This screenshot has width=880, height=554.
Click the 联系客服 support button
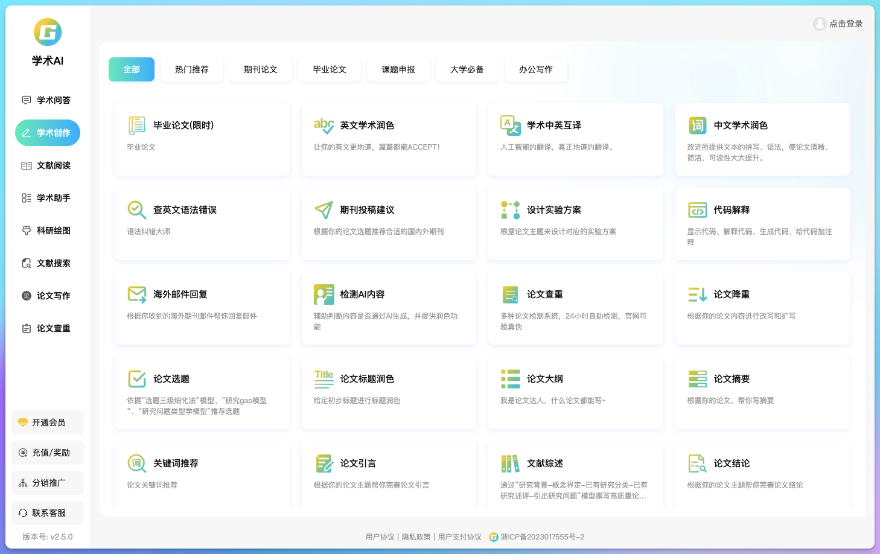pyautogui.click(x=47, y=513)
